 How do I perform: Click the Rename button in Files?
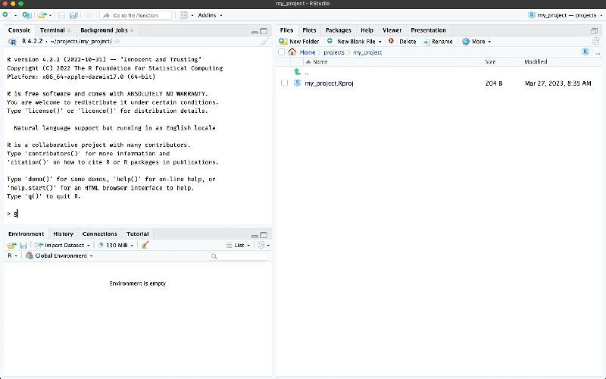point(438,42)
